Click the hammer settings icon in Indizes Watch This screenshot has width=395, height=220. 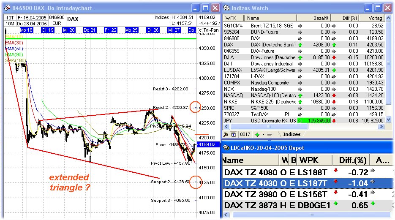226,135
